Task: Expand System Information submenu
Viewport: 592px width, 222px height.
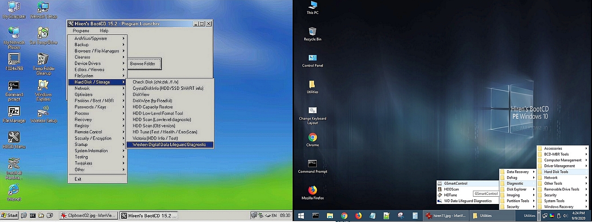Action: pos(97,150)
